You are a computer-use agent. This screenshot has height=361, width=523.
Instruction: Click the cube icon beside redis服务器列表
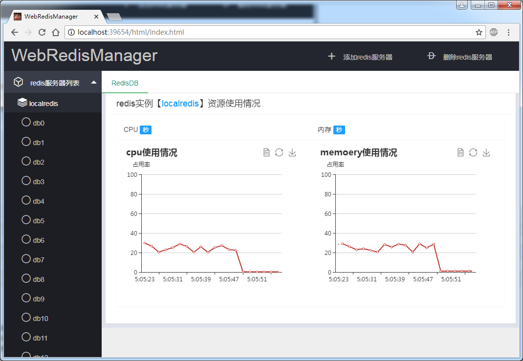coord(19,82)
